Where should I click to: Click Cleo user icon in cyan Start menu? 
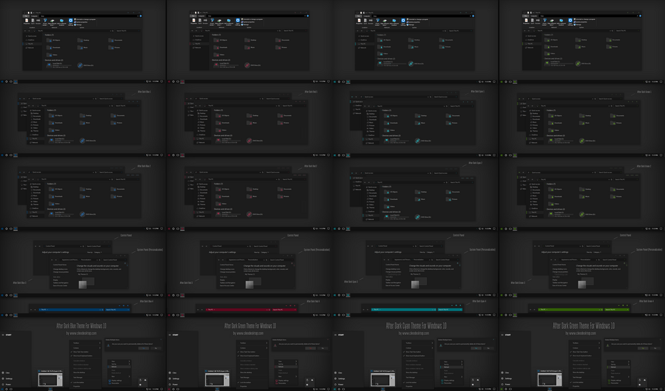click(335, 372)
